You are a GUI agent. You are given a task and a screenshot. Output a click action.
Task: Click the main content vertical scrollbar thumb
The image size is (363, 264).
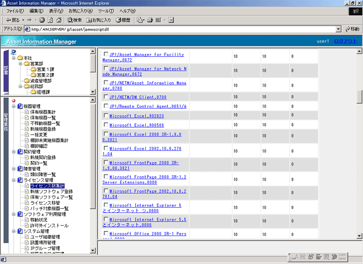coord(359,97)
